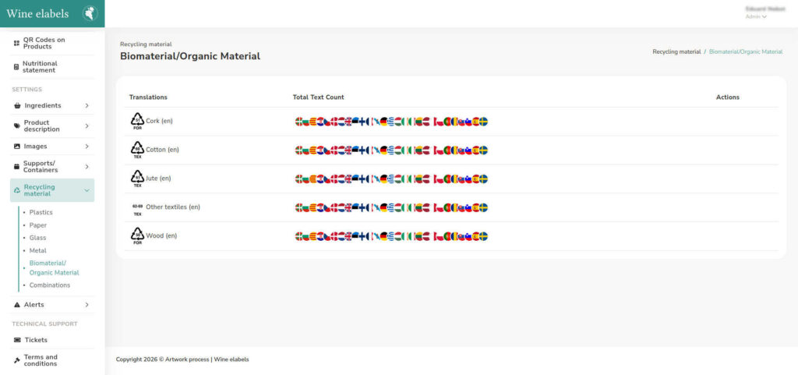Click the Other textiles (en) row
This screenshot has width=798, height=375.
pyautogui.click(x=452, y=207)
